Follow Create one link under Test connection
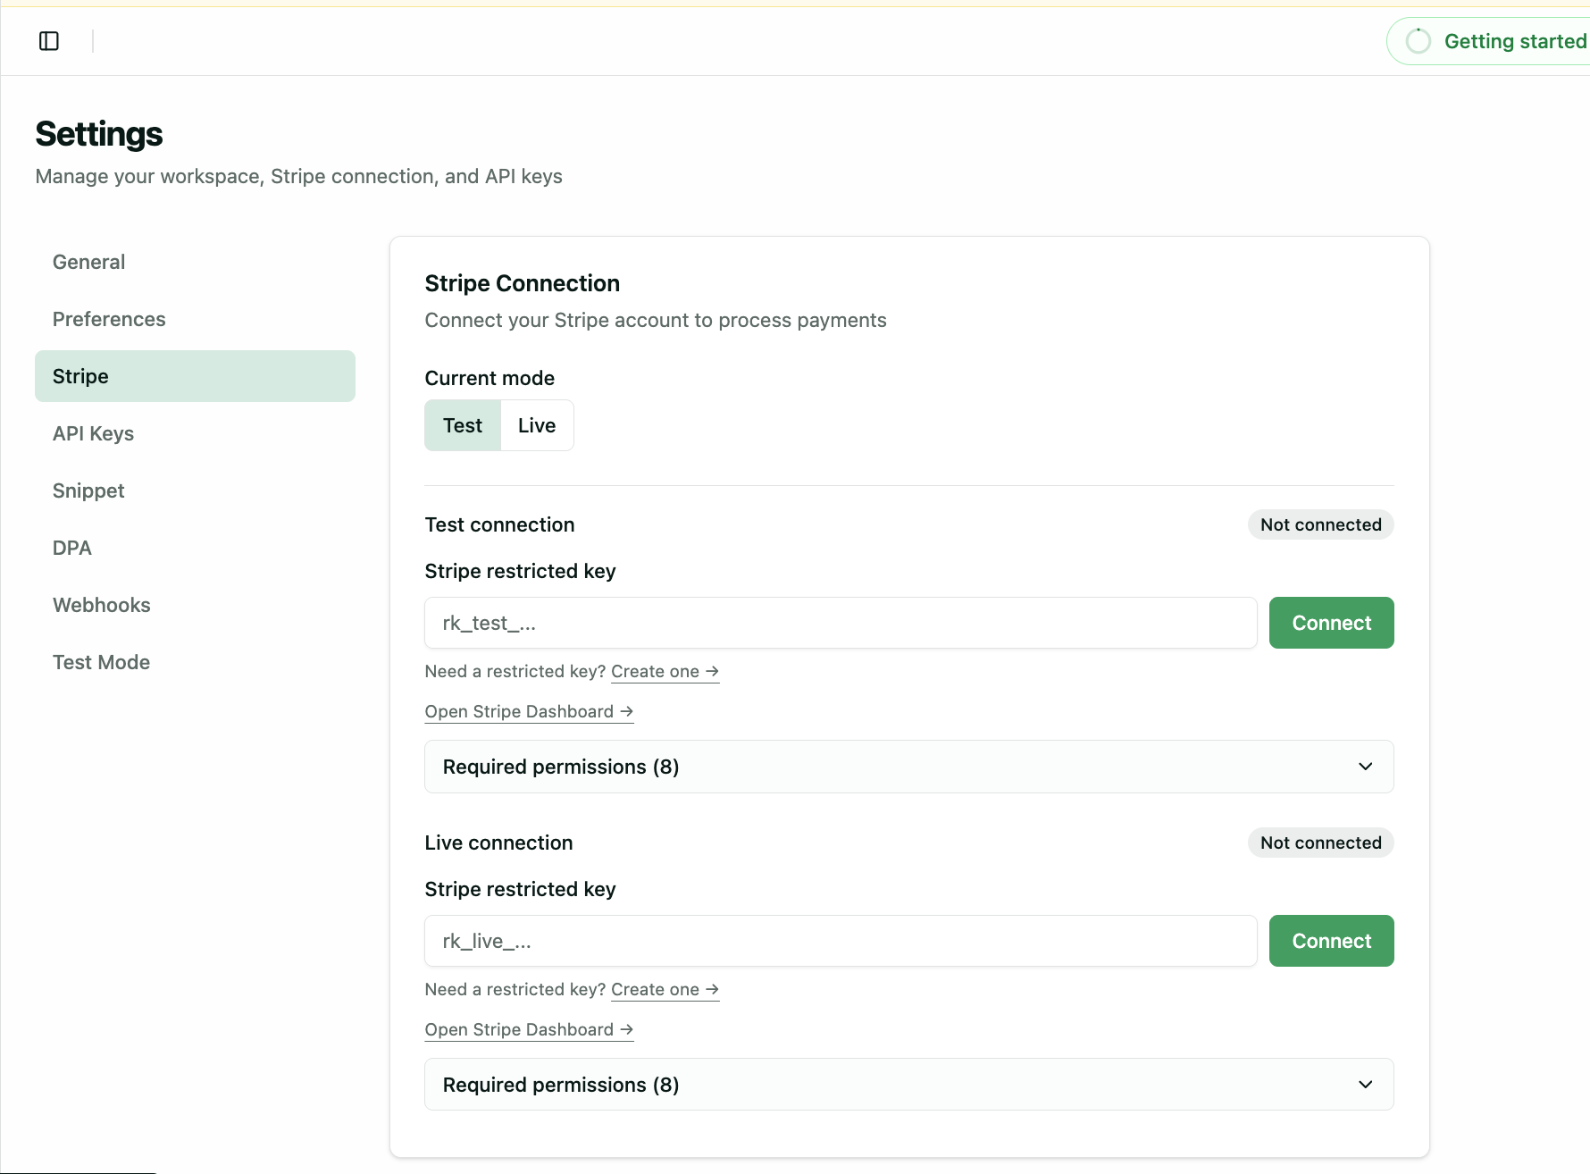Screen dimensions: 1590x1174 pos(665,672)
